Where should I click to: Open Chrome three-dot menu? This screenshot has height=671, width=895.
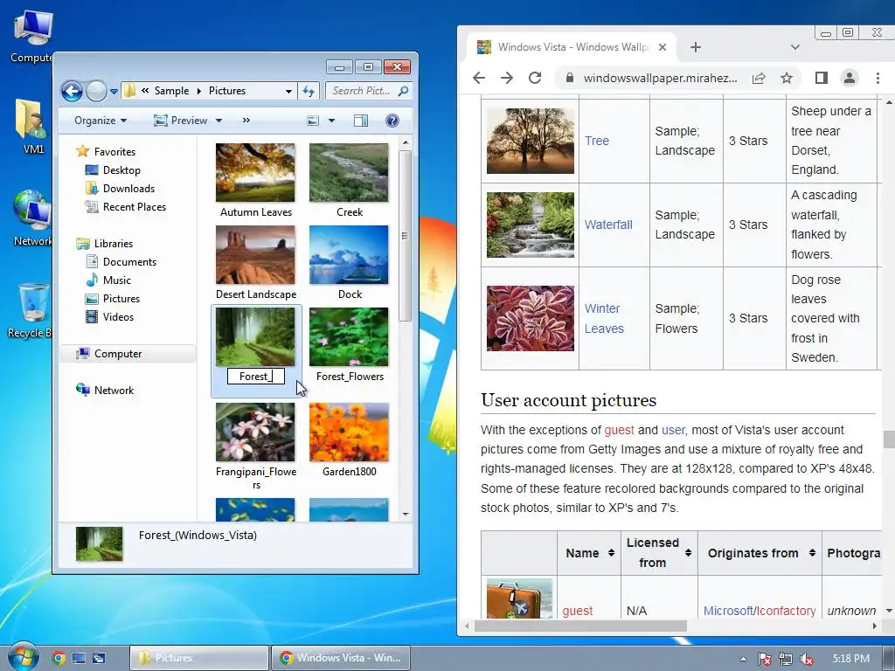tap(878, 78)
